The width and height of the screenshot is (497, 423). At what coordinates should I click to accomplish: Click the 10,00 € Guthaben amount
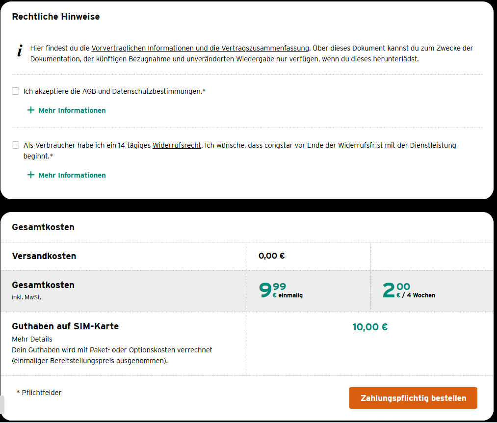tap(370, 327)
